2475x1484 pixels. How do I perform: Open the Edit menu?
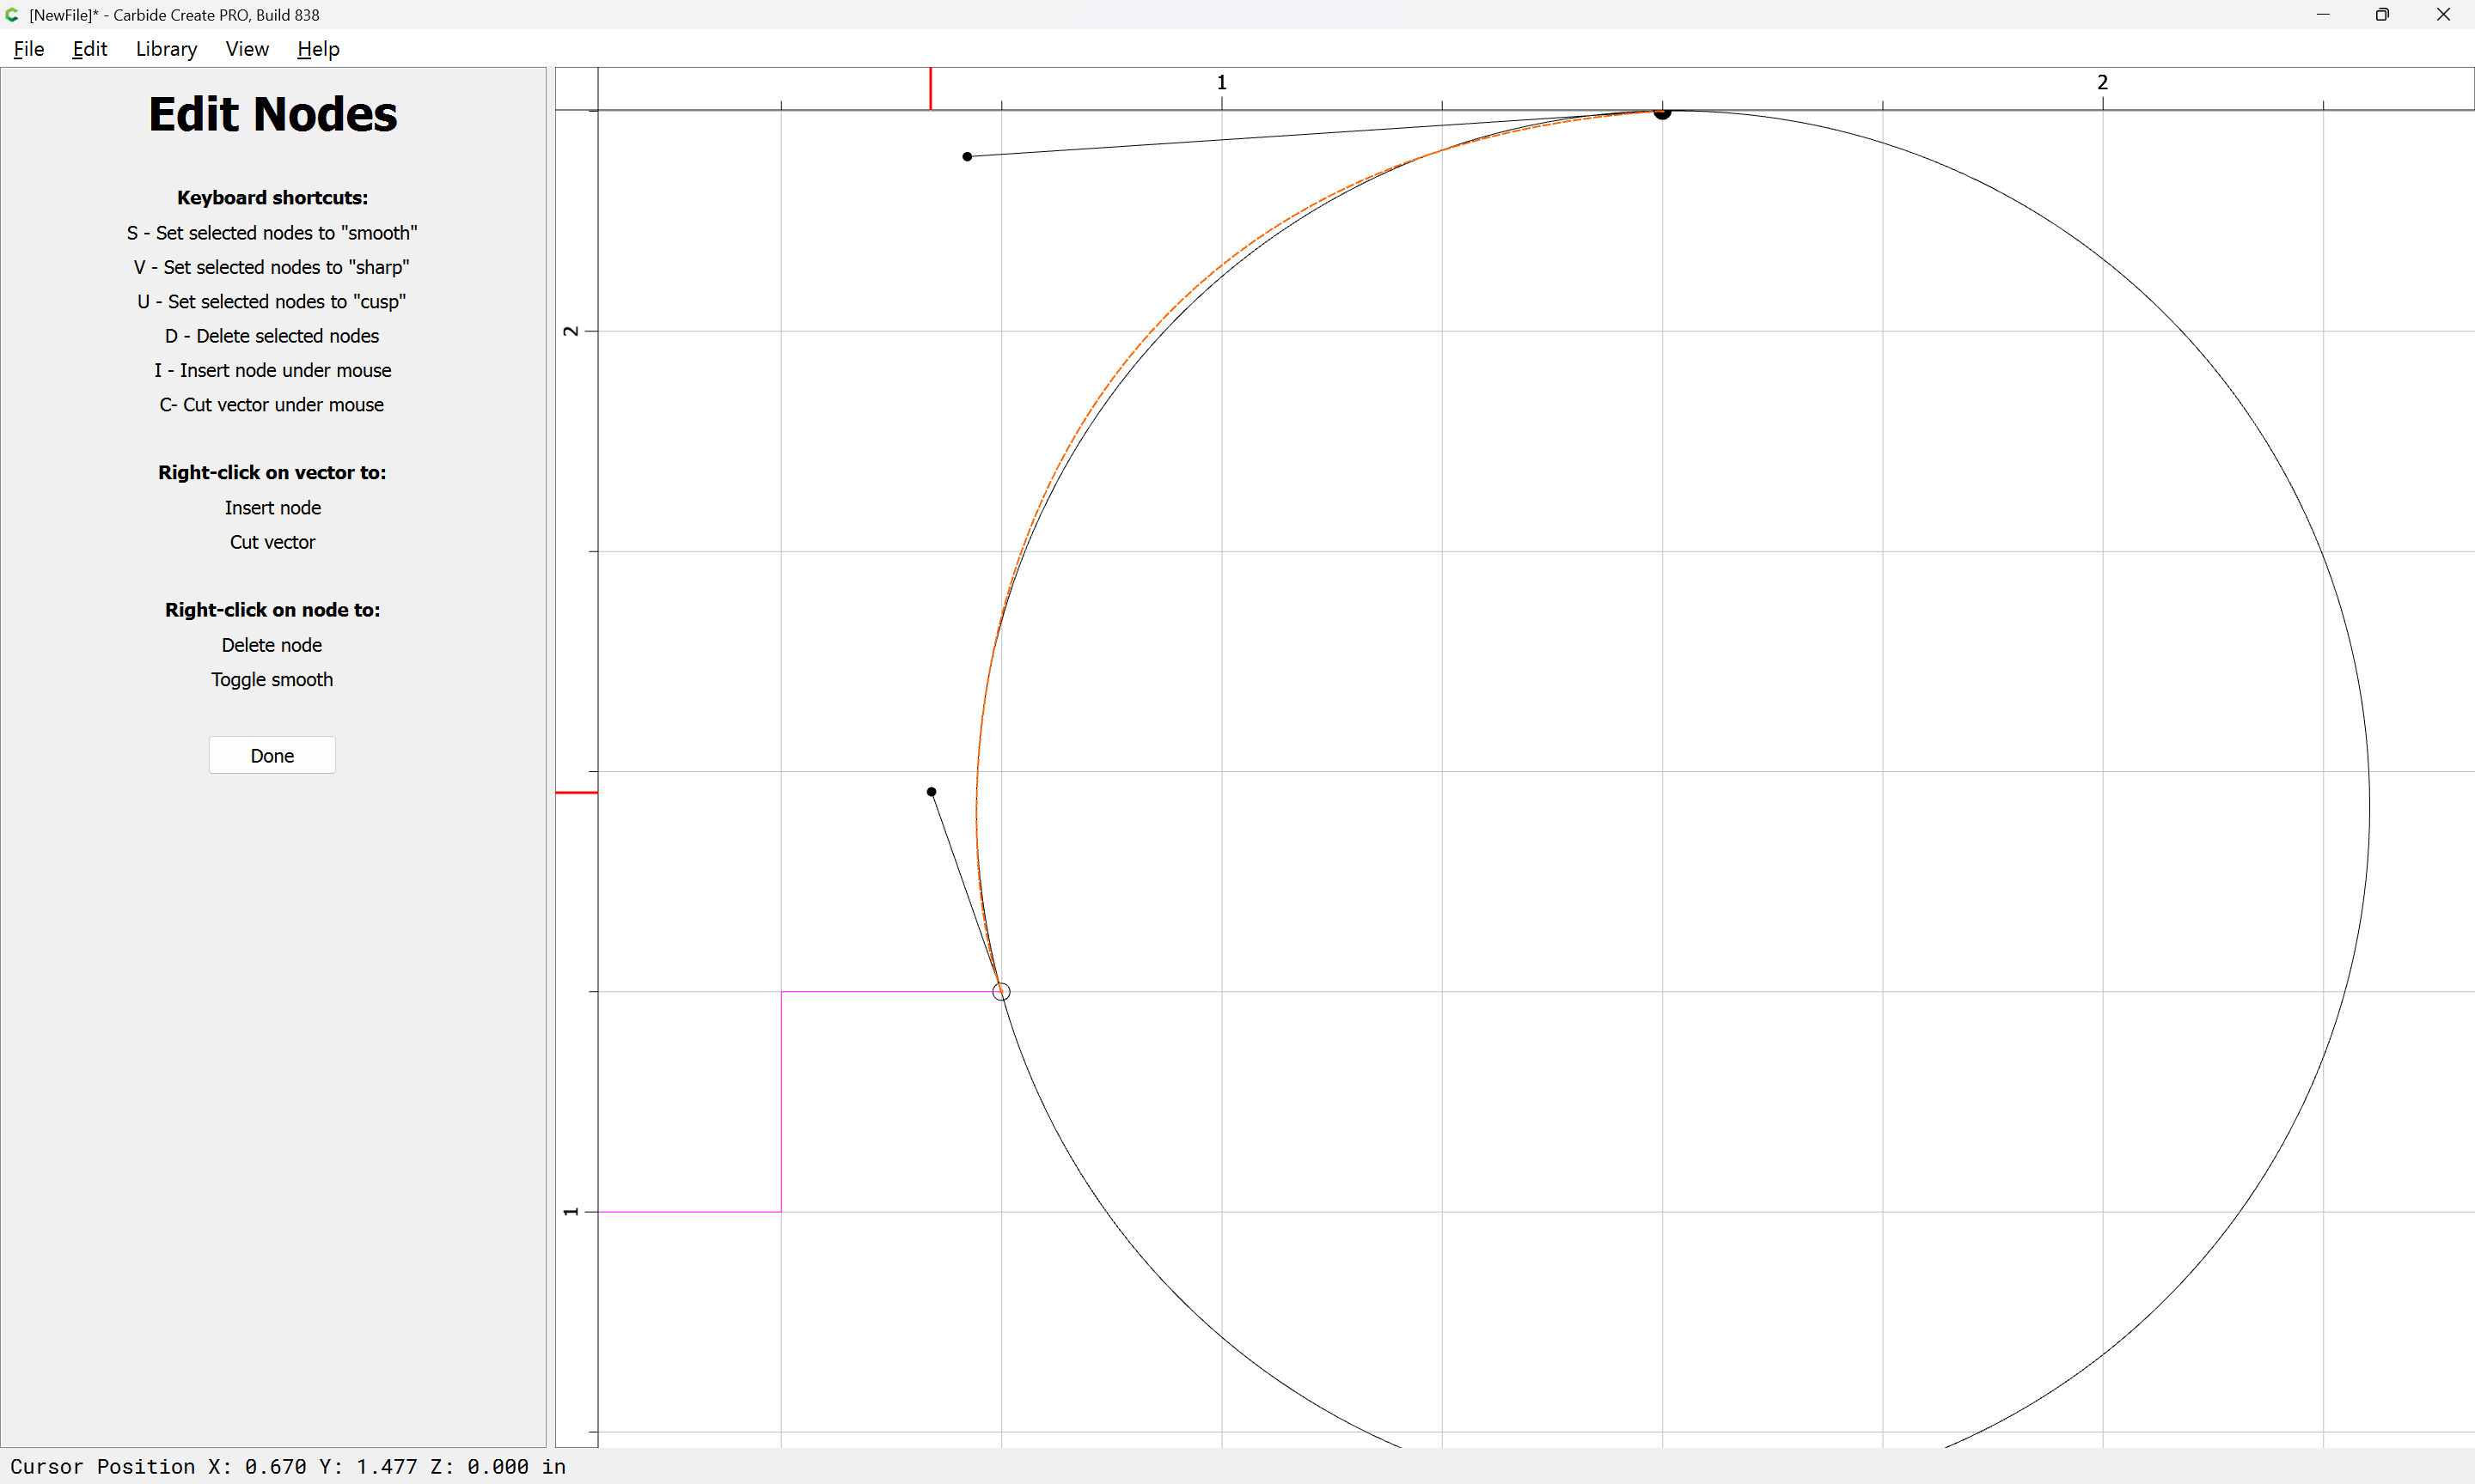tap(89, 49)
